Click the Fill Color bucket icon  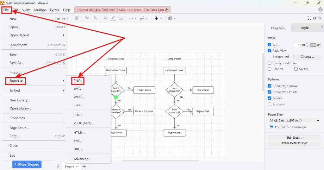coord(105,18)
